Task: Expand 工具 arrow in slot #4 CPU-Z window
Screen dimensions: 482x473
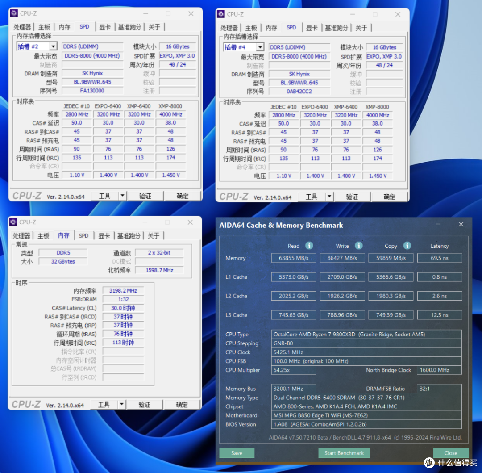Action: tap(329, 196)
